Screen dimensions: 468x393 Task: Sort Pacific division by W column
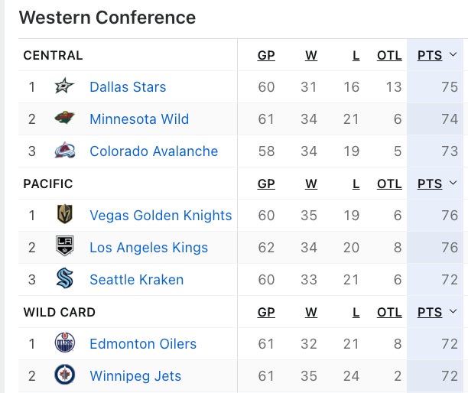point(310,184)
